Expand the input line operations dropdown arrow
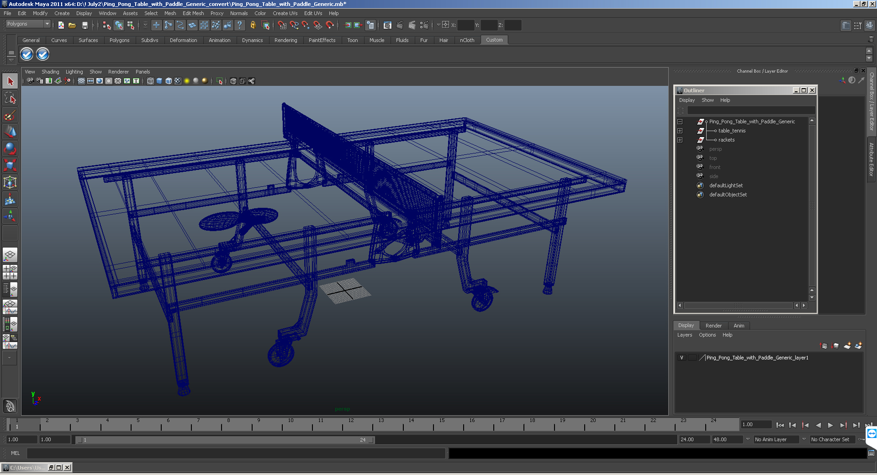 tap(438, 25)
